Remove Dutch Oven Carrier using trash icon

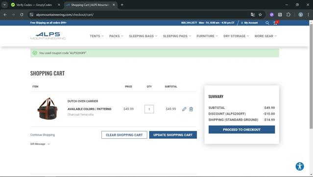click(191, 109)
